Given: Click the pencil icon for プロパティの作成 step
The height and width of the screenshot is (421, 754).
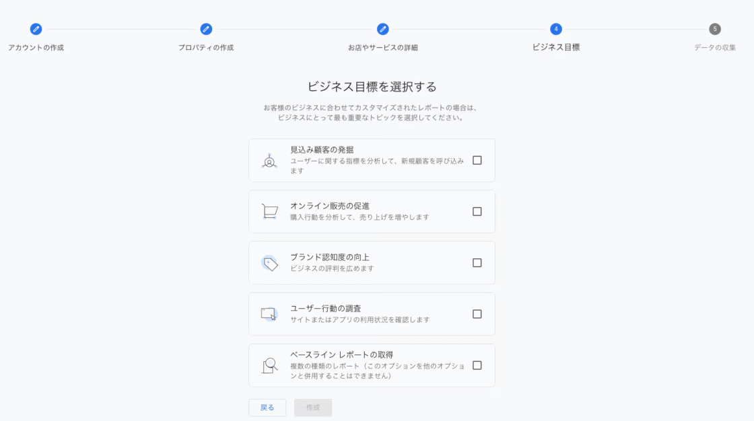Looking at the screenshot, I should point(206,29).
